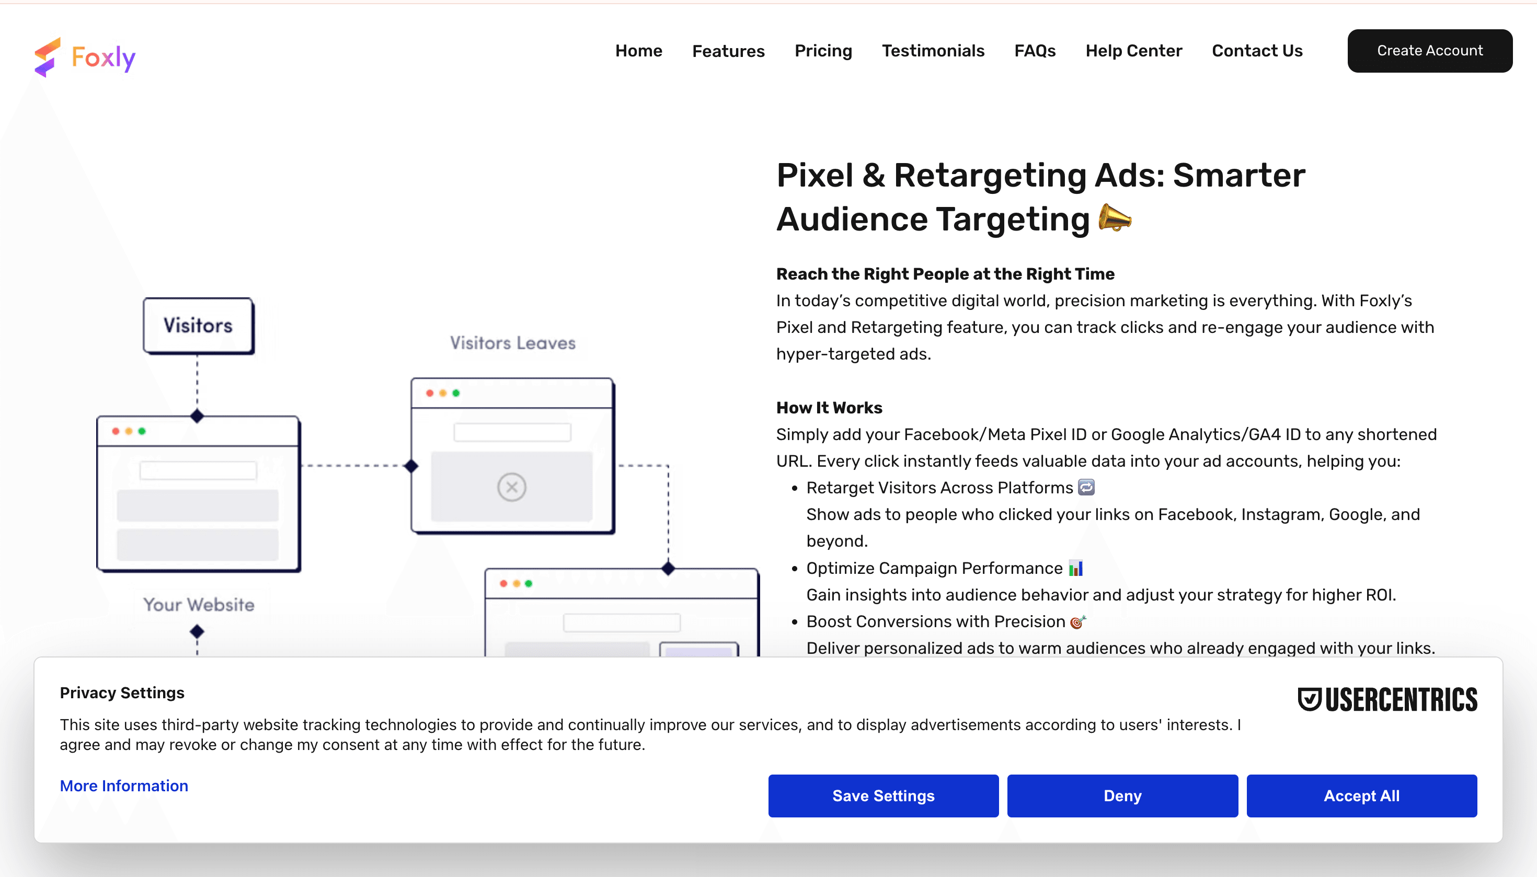Click the Visitors box in the diagram
Viewport: 1537px width, 877px height.
198,325
